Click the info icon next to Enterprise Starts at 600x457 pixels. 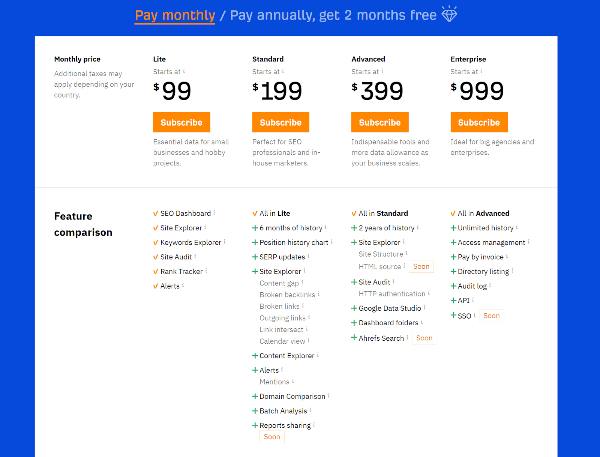click(481, 71)
